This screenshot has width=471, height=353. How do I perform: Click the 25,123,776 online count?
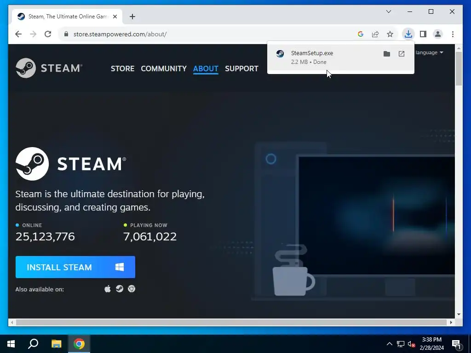(45, 237)
